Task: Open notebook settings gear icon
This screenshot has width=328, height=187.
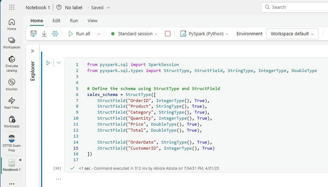Action: (x=55, y=34)
